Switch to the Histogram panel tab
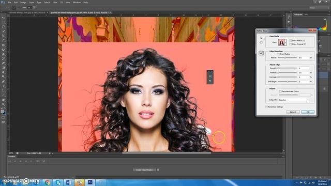 [298, 14]
